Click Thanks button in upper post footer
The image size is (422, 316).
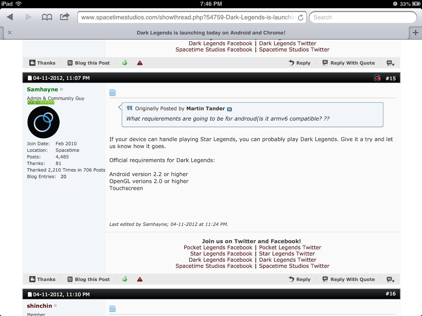42,63
